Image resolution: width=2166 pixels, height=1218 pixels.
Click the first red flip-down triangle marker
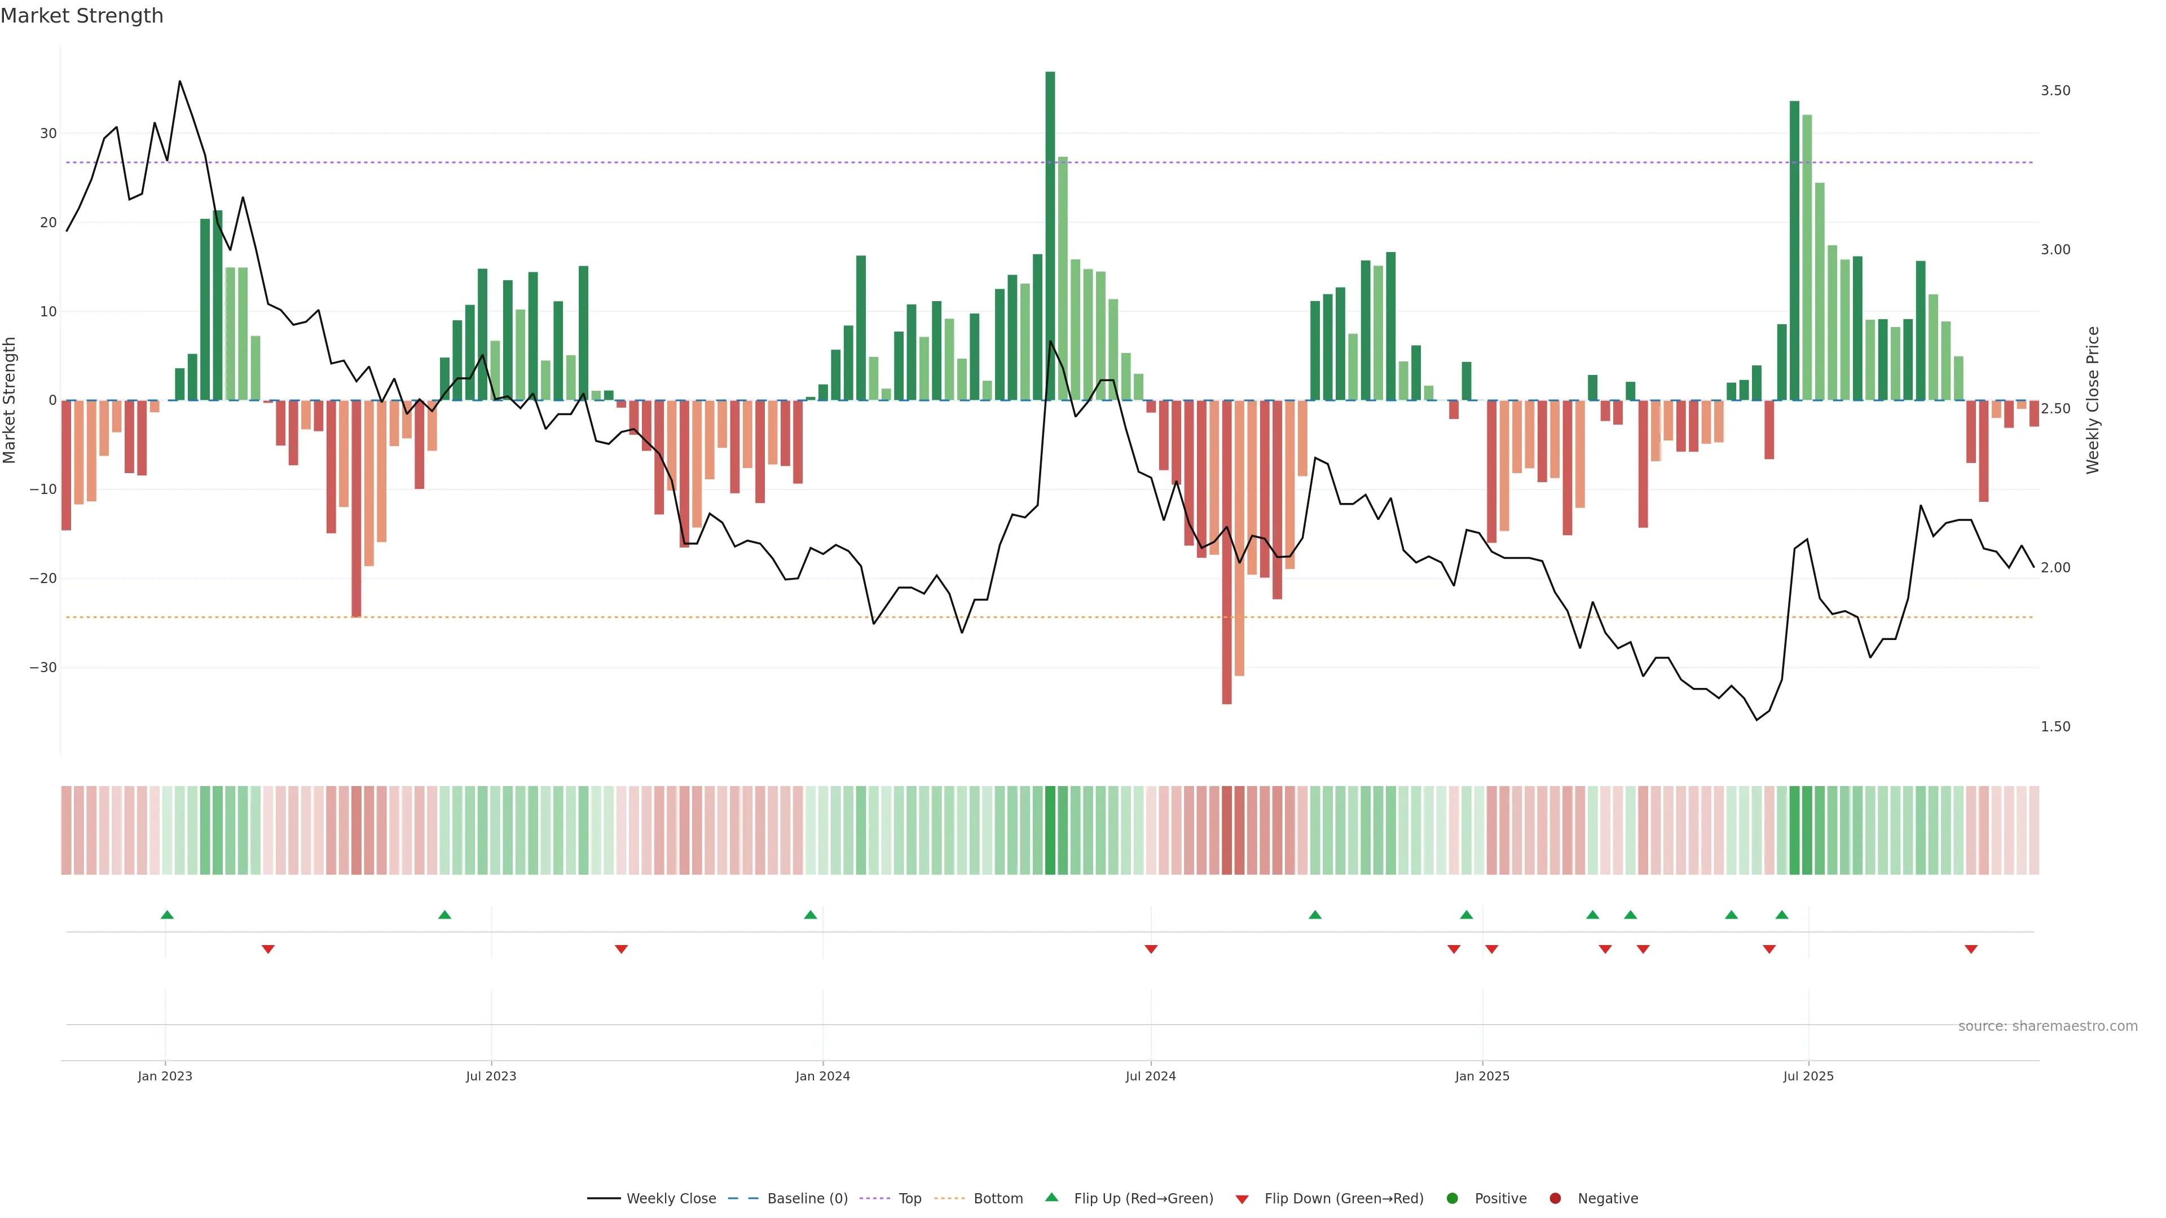pyautogui.click(x=267, y=949)
